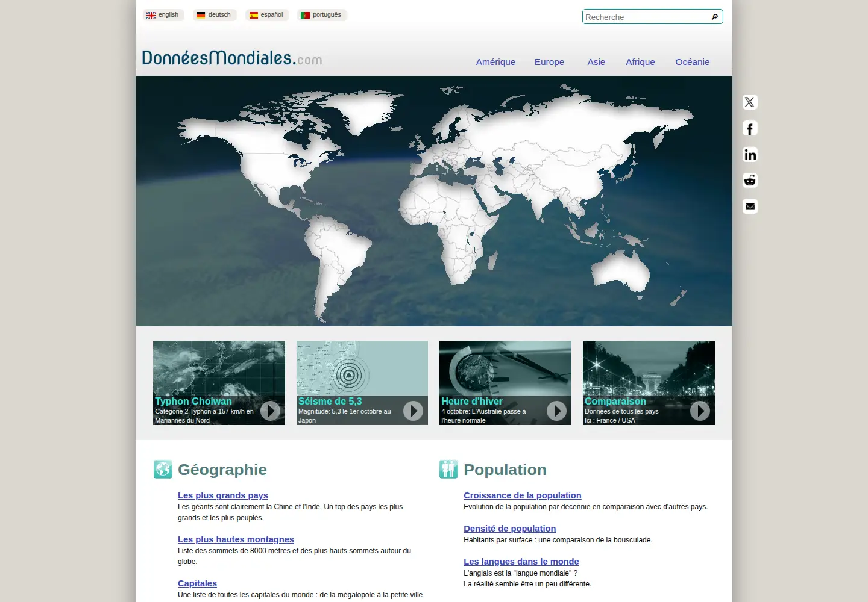Click the Séisme de 5,3 title text
868x602 pixels.
pyautogui.click(x=330, y=401)
